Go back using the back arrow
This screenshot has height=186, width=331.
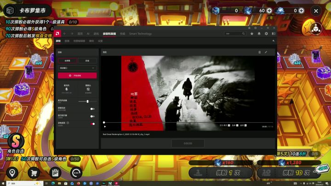tap(65, 34)
